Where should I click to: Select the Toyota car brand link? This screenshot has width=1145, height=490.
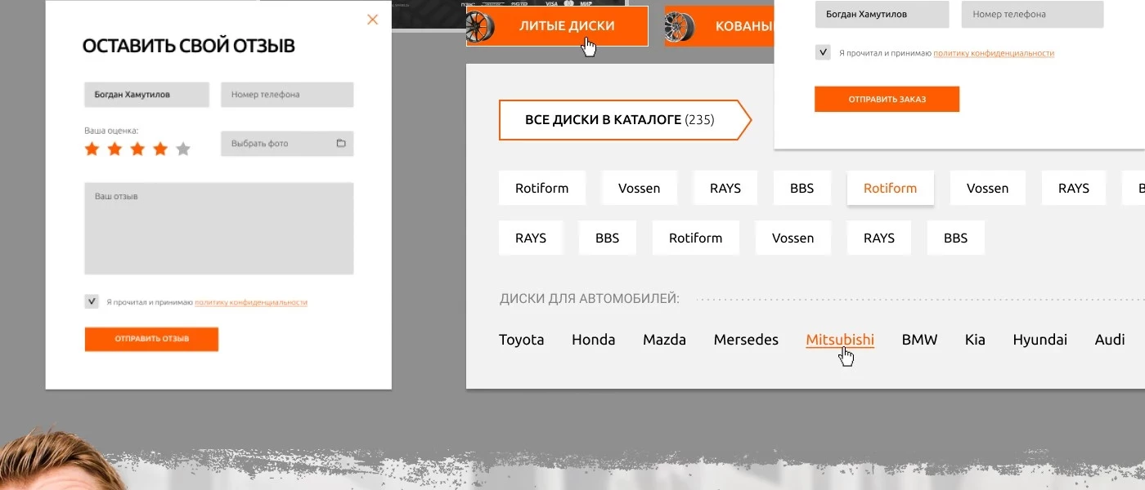pyautogui.click(x=521, y=340)
